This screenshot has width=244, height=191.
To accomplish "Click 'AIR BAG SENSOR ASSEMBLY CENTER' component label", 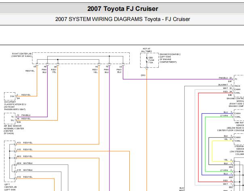I will [x=14, y=130].
